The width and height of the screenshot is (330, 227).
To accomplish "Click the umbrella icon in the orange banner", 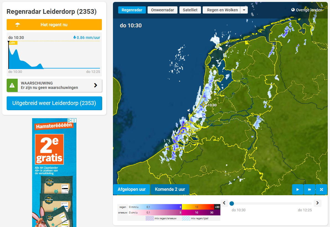I will tap(17, 25).
